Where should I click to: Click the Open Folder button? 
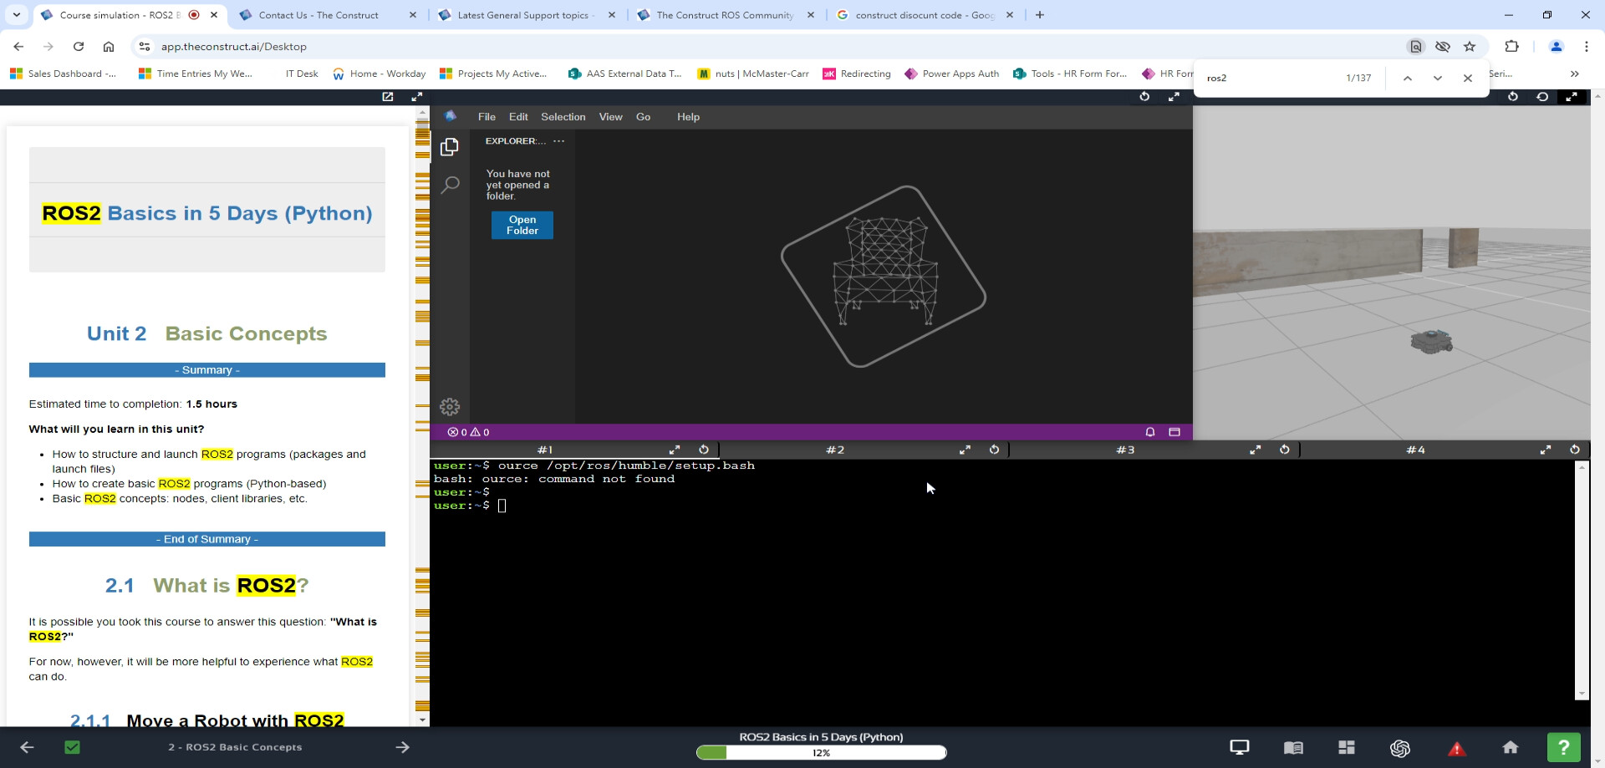click(522, 226)
